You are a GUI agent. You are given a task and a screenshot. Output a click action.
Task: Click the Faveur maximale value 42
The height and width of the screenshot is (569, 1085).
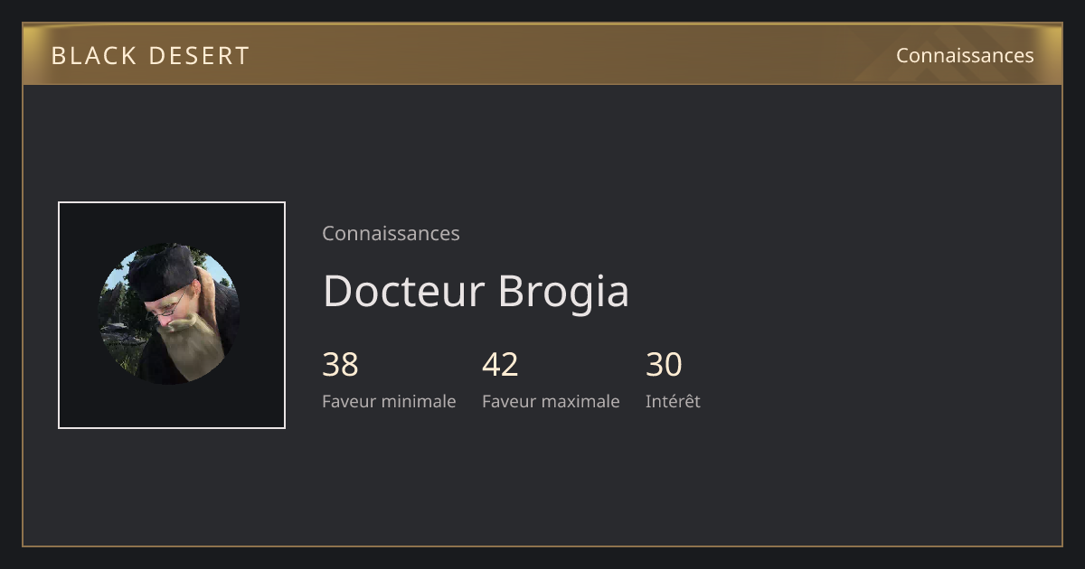(x=500, y=365)
